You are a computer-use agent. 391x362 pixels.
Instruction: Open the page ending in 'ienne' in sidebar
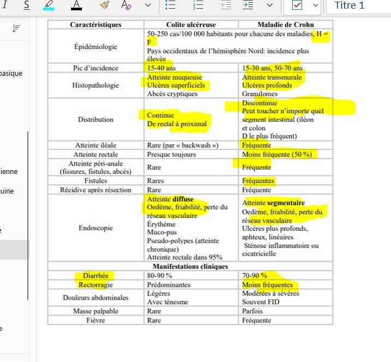[x=9, y=172]
